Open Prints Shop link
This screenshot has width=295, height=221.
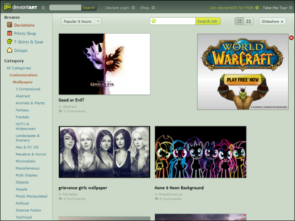(25, 33)
